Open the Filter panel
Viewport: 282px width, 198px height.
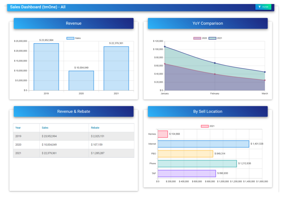tap(263, 7)
